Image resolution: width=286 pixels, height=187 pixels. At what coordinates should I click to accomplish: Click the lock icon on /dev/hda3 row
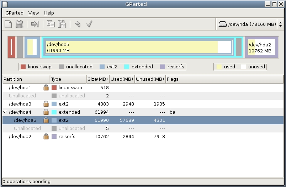46,104
